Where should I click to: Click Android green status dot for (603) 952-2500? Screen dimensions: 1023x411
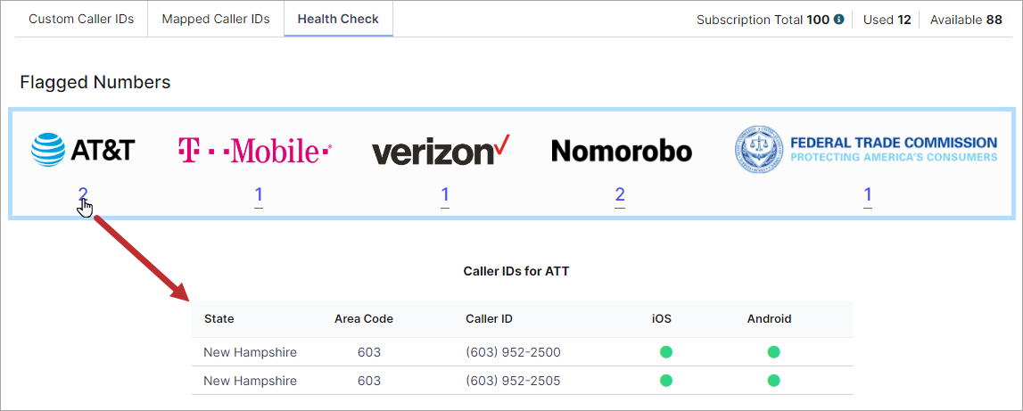pyautogui.click(x=774, y=352)
